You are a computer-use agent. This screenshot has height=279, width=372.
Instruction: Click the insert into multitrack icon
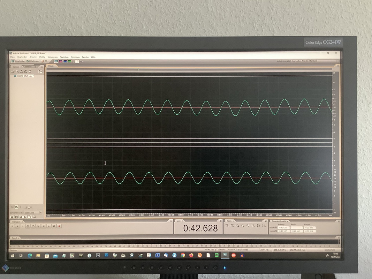(x=25, y=71)
